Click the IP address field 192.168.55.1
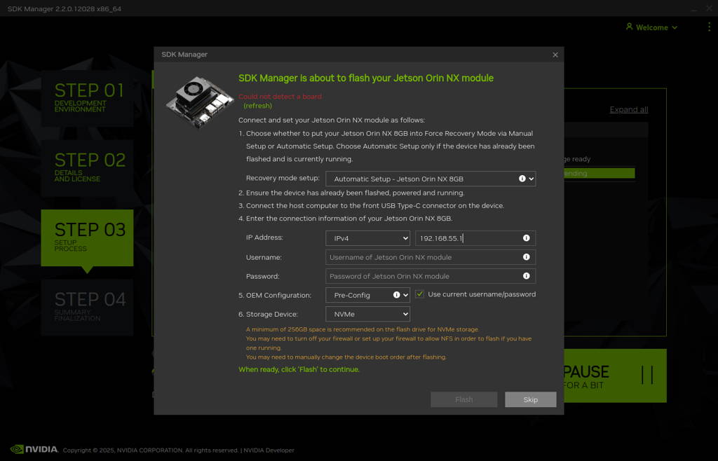Image resolution: width=718 pixels, height=461 pixels. pyautogui.click(x=475, y=238)
